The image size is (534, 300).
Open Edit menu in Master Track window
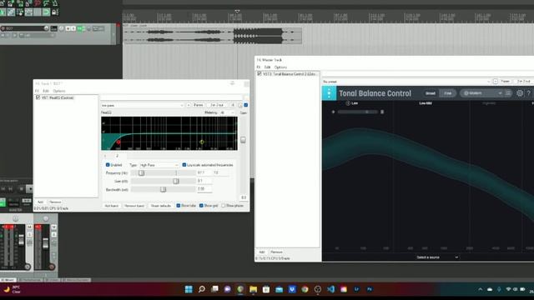[x=267, y=67]
